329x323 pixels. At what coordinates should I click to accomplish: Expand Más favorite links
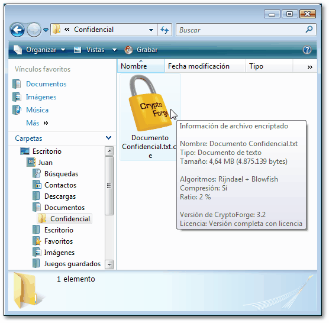point(37,123)
